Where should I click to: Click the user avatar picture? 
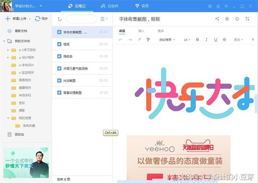(6, 6)
